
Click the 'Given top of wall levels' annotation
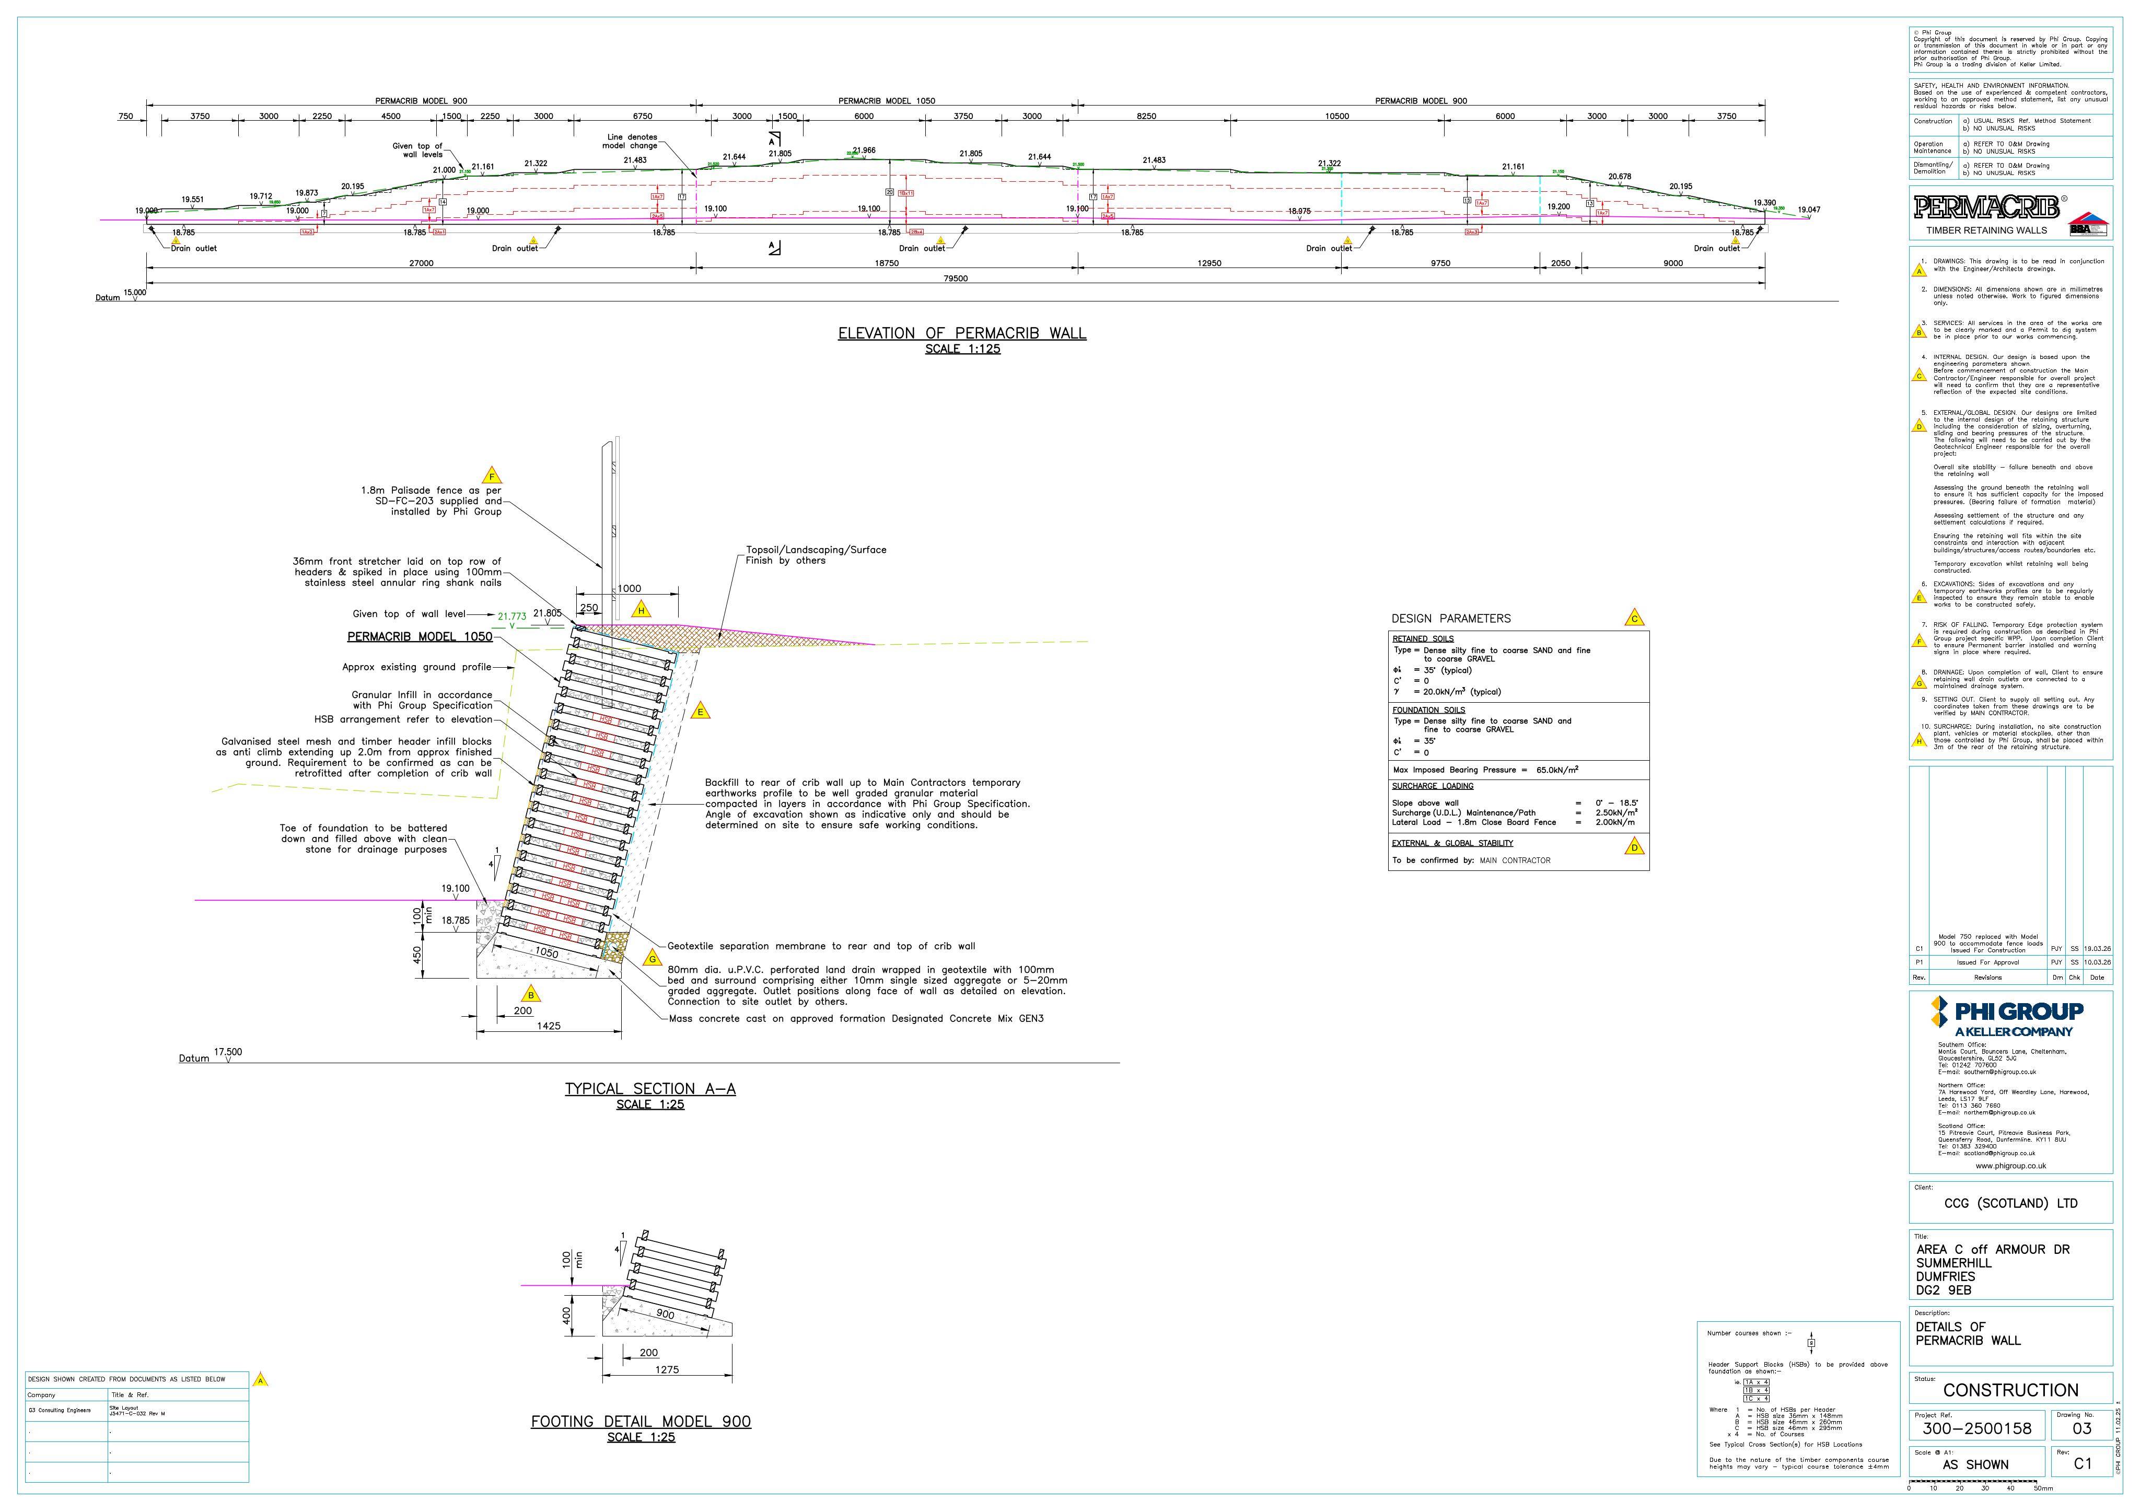point(416,150)
